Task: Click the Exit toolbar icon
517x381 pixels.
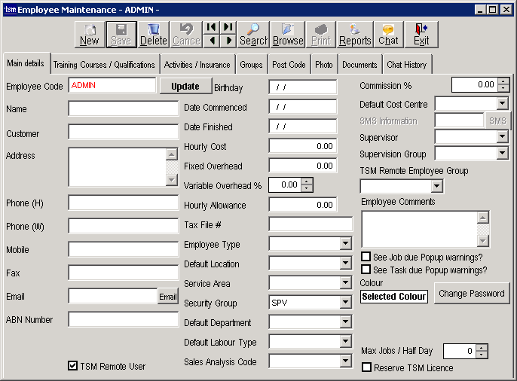Action: 421,34
